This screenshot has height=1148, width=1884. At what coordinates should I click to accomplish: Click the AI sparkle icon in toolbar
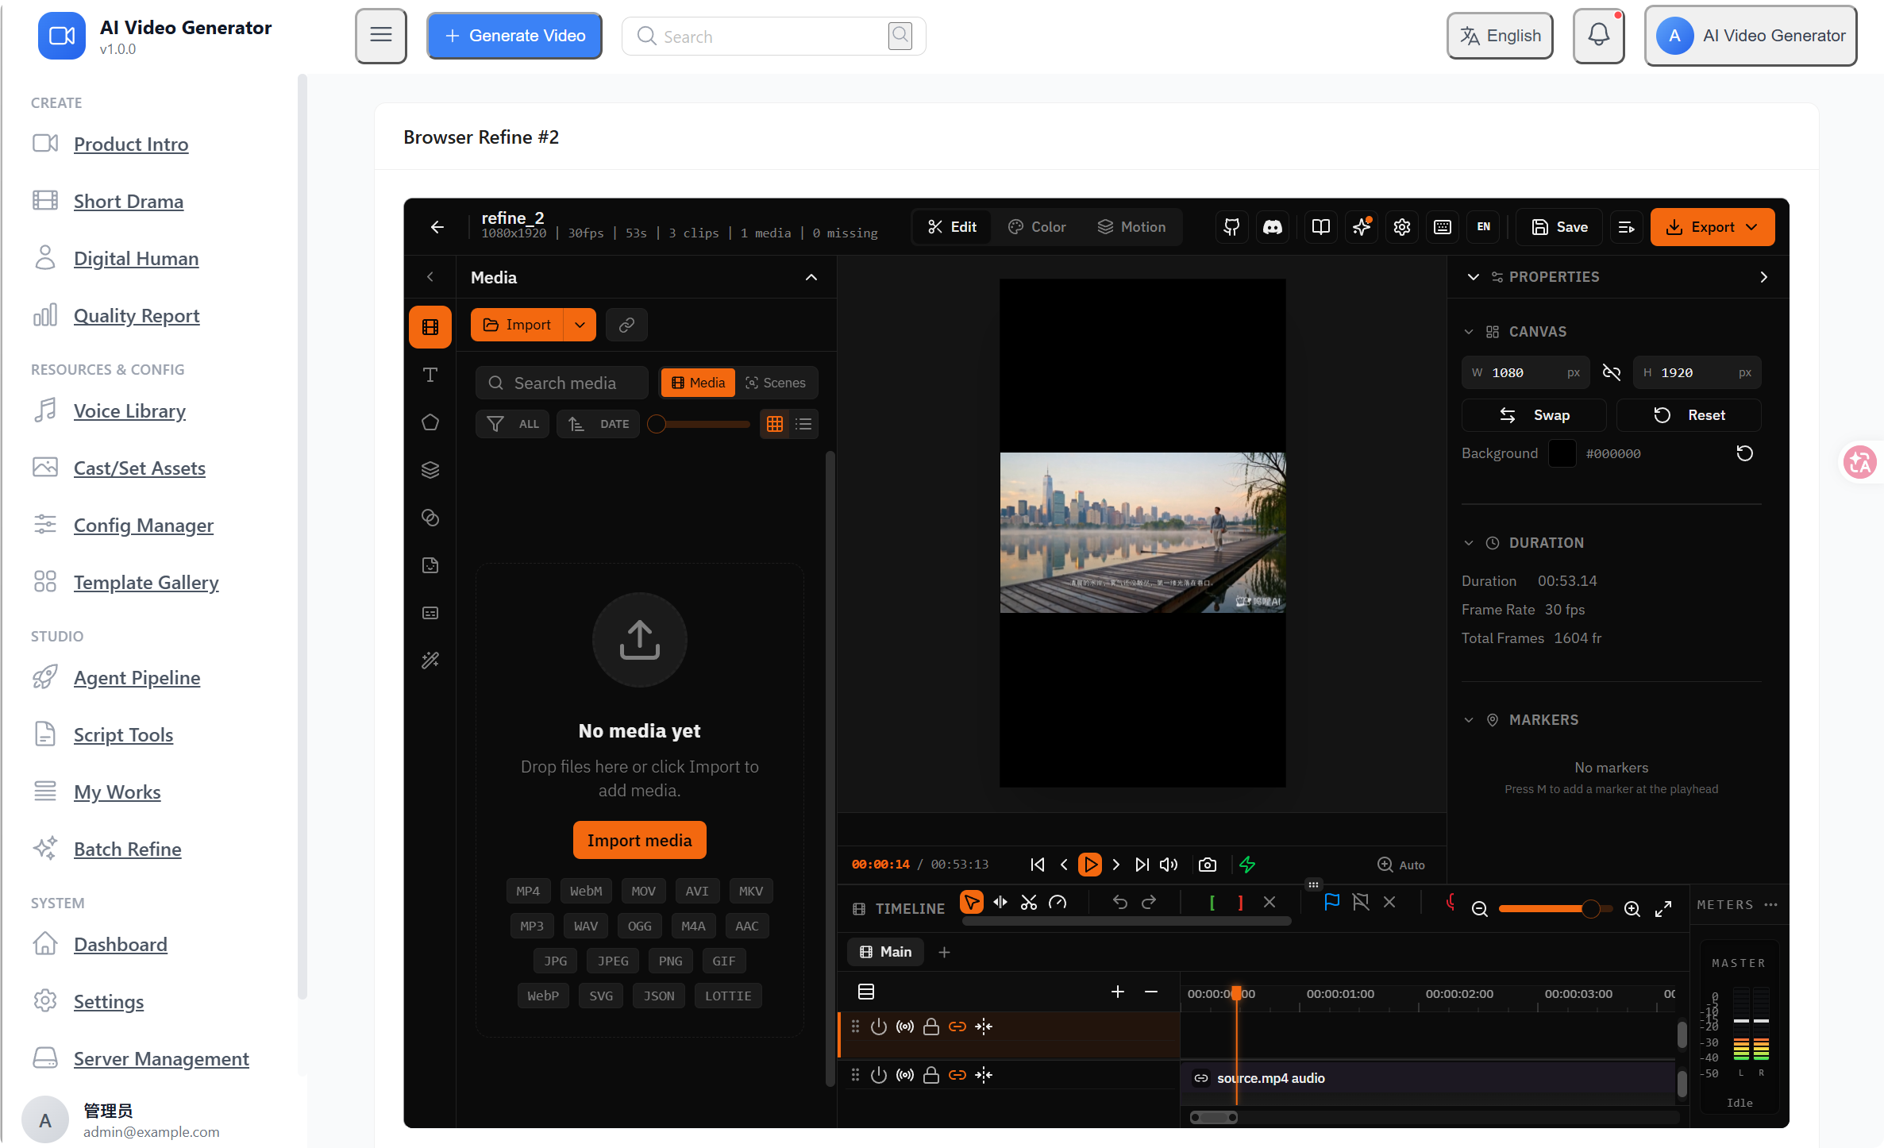(x=1362, y=227)
